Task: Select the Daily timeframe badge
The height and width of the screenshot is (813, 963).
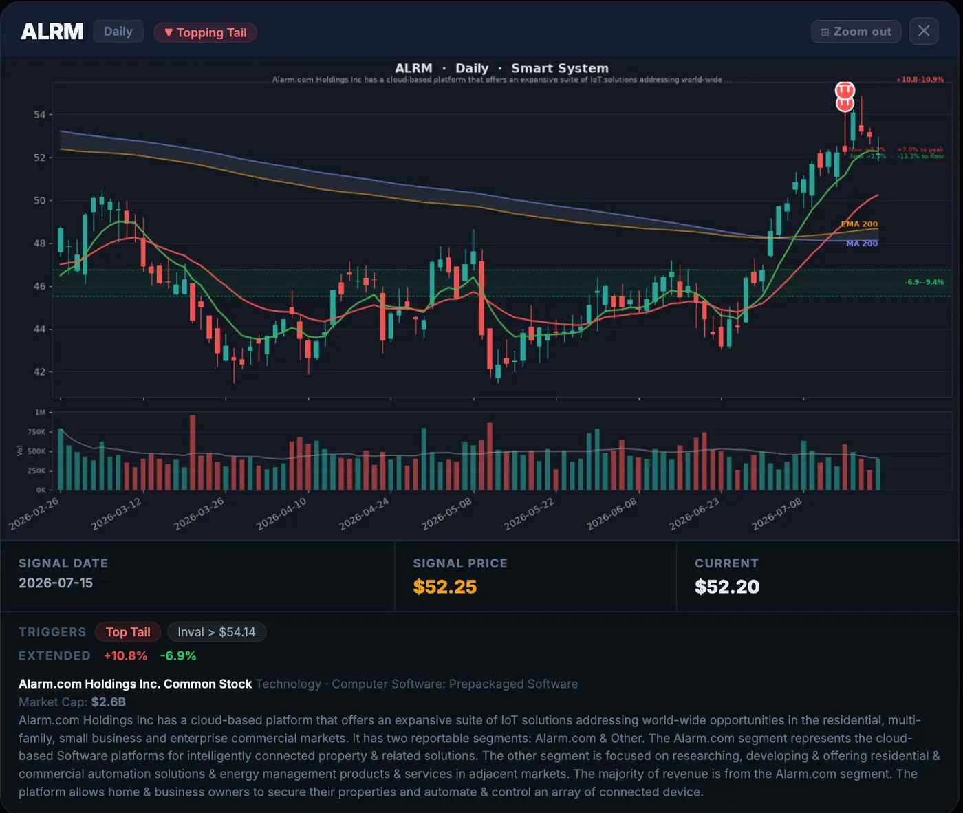Action: tap(118, 32)
